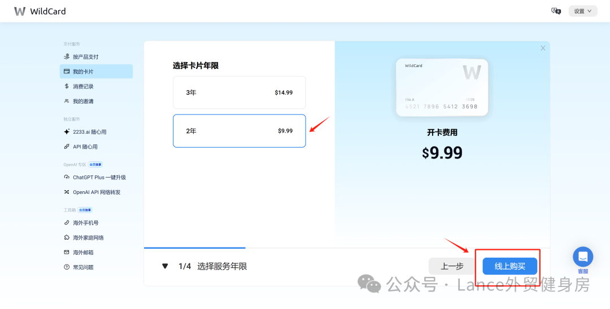Click ChatGPT Plus 一键升级 upload icon
The width and height of the screenshot is (610, 309).
click(x=67, y=177)
